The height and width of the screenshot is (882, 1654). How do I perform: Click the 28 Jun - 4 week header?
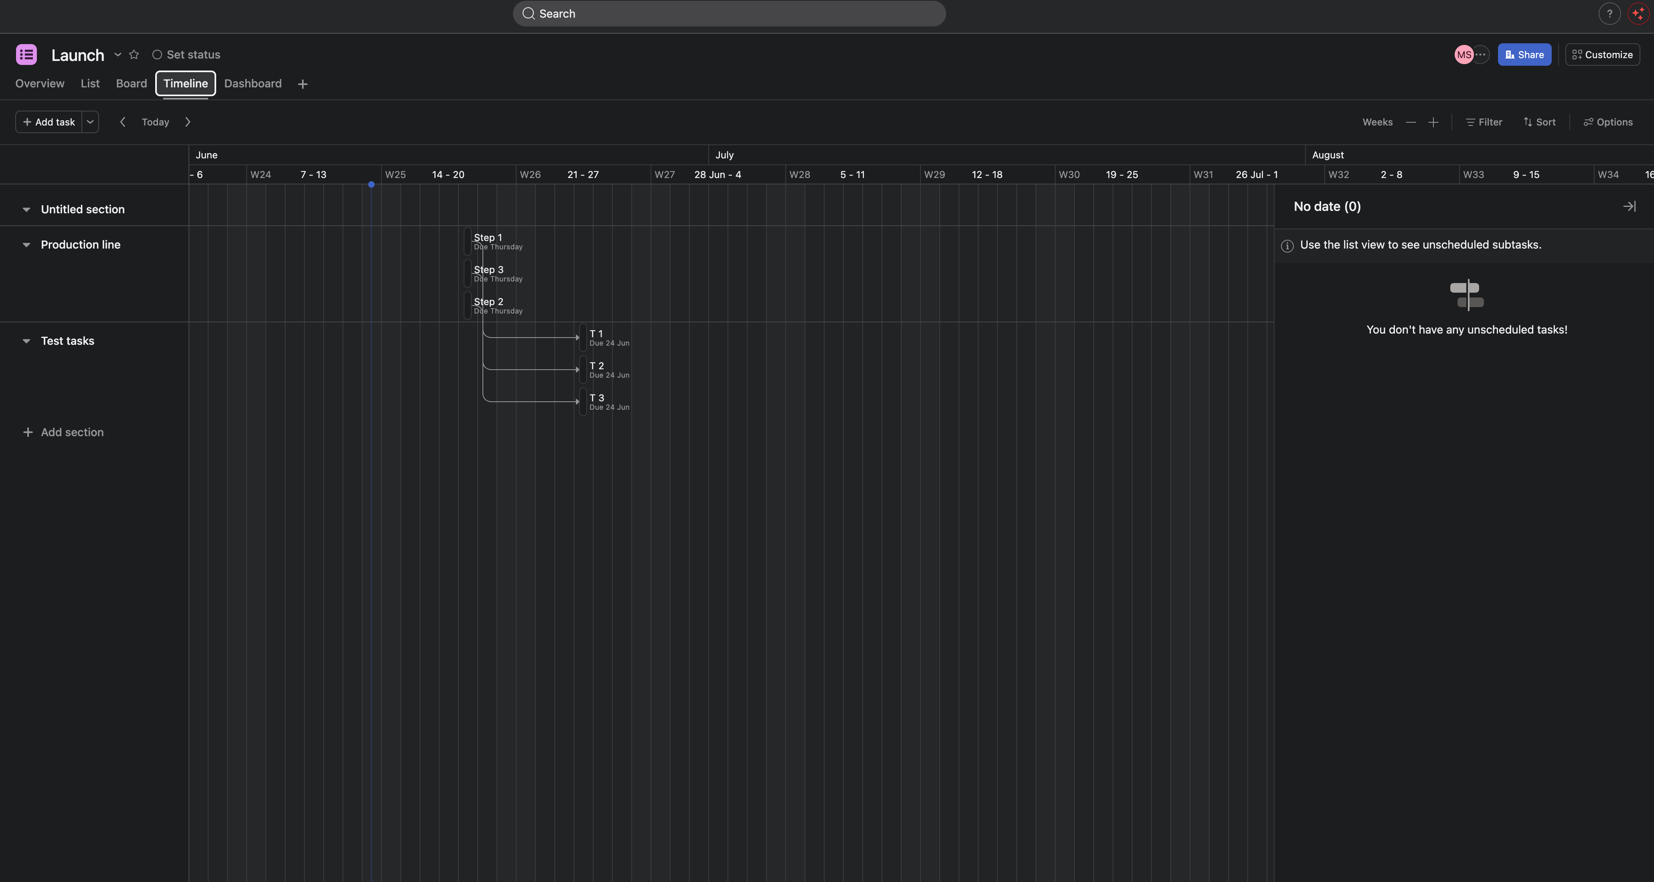(718, 175)
